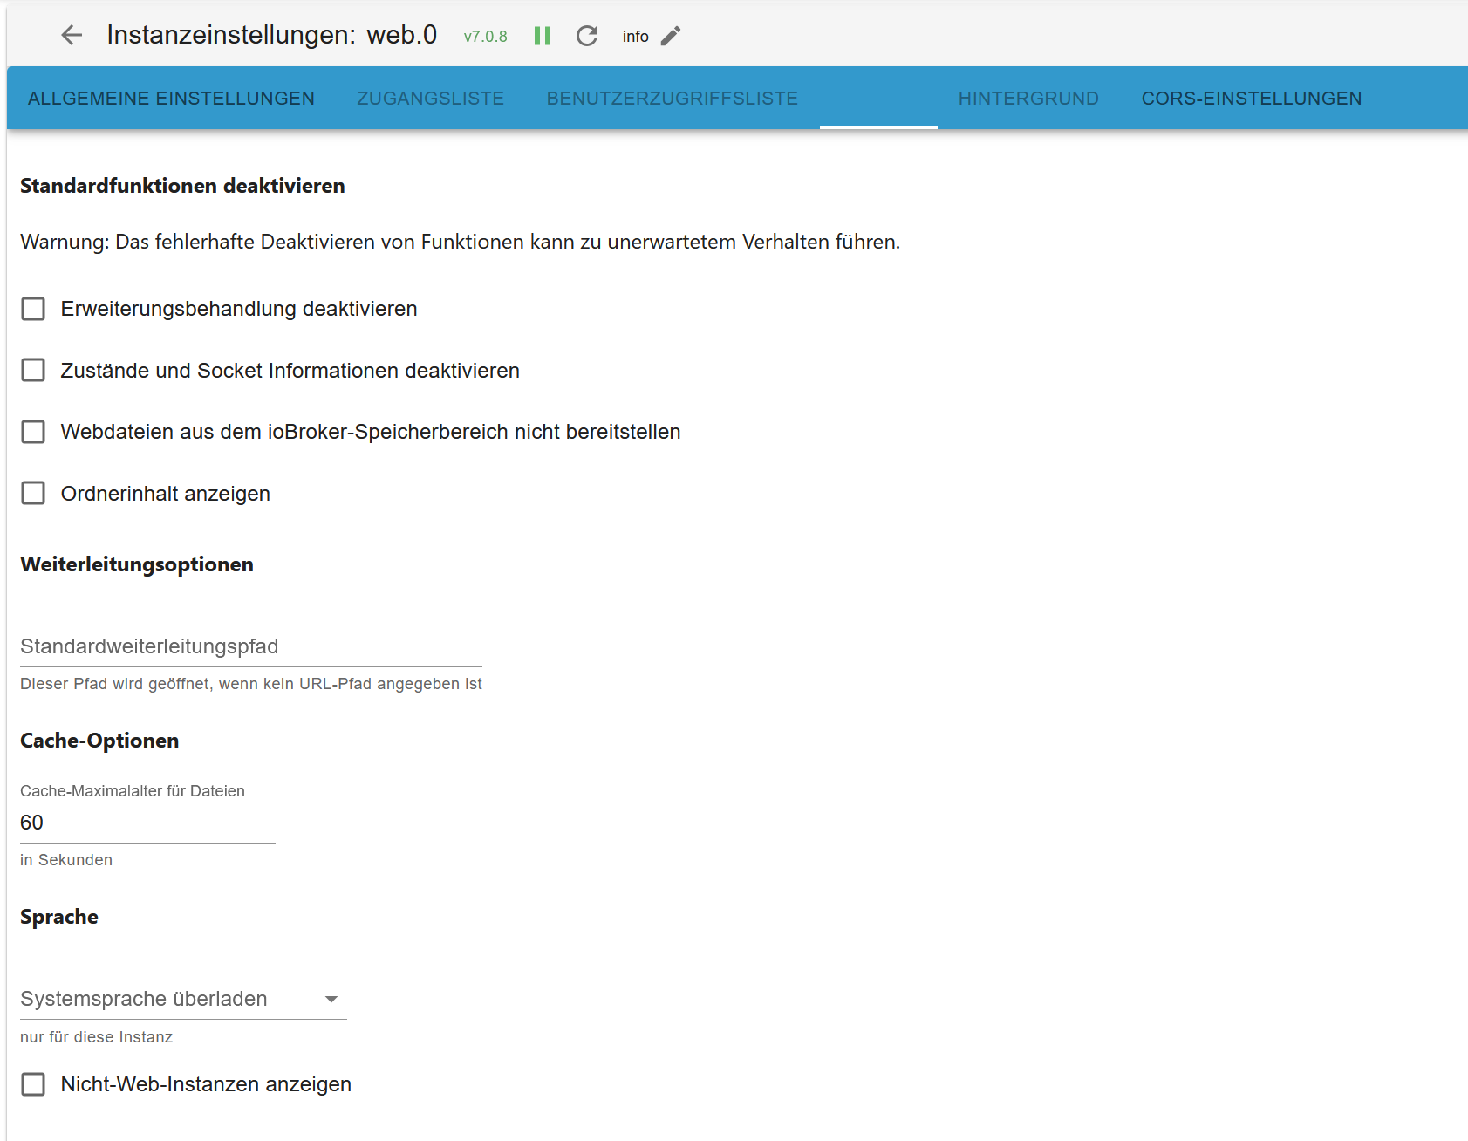1468x1141 pixels.
Task: Tick Zustände und Socket Informationen deaktivieren
Action: [33, 371]
